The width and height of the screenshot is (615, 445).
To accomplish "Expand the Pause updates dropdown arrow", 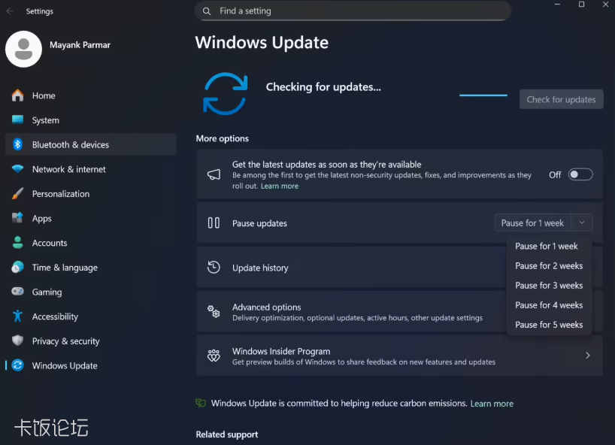I will click(582, 222).
